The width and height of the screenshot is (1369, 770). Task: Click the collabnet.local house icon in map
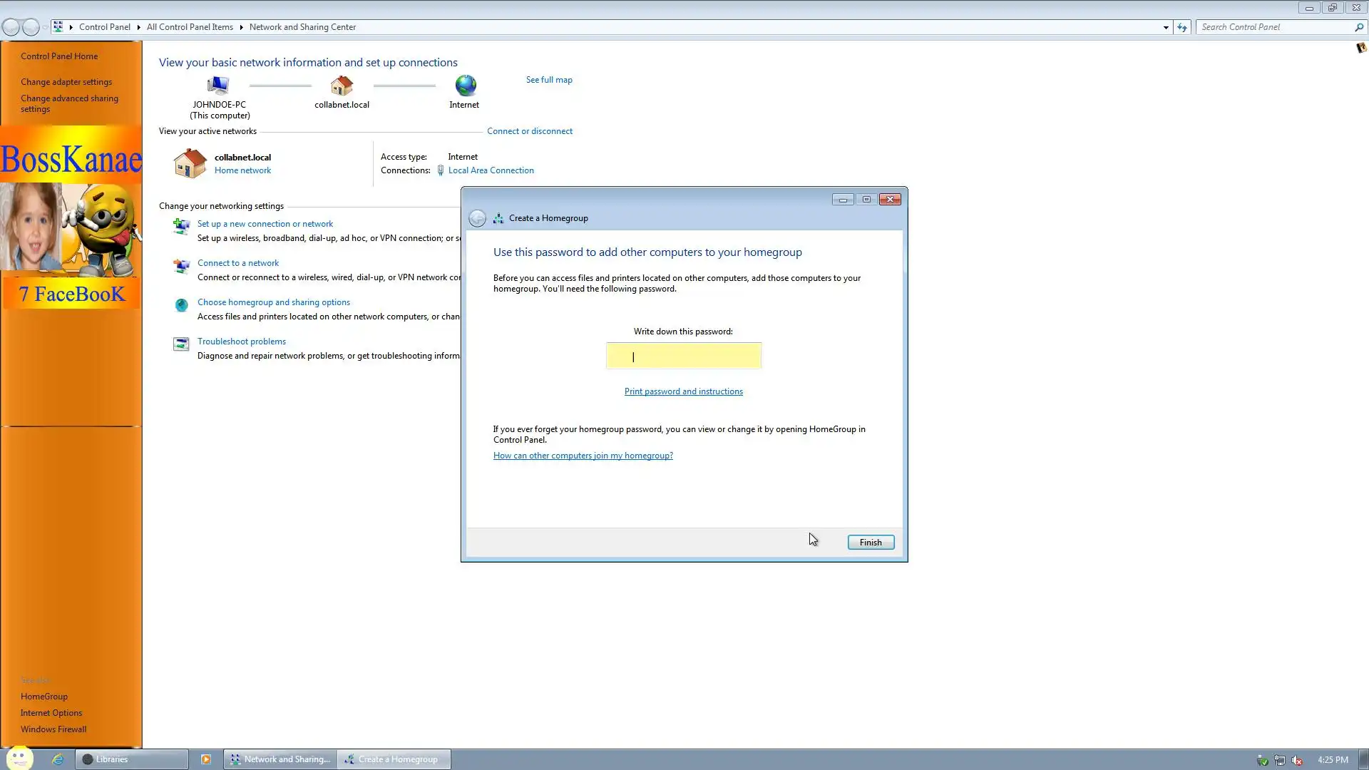click(342, 86)
